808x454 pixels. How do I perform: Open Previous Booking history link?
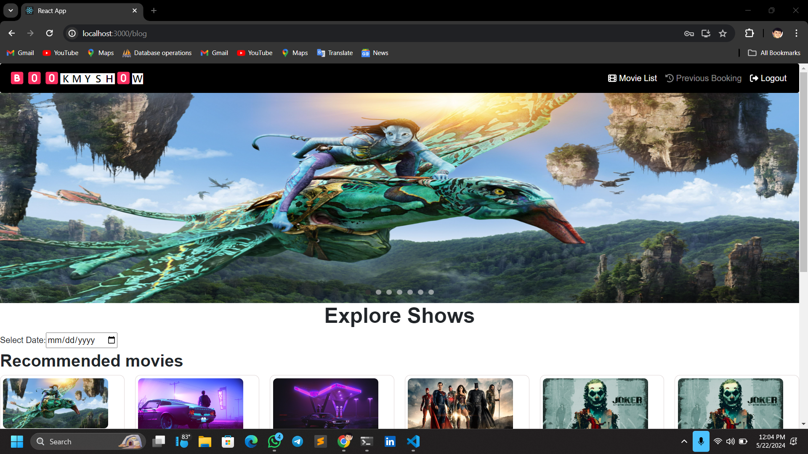pyautogui.click(x=703, y=78)
